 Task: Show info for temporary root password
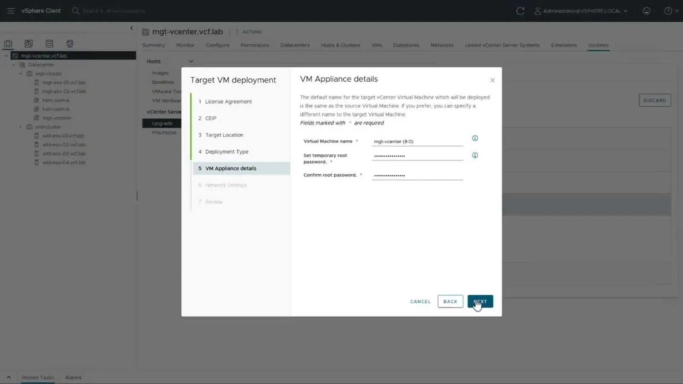click(475, 155)
